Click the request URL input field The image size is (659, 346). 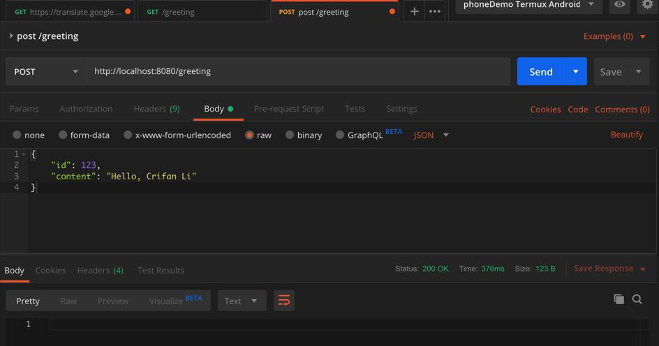[298, 71]
